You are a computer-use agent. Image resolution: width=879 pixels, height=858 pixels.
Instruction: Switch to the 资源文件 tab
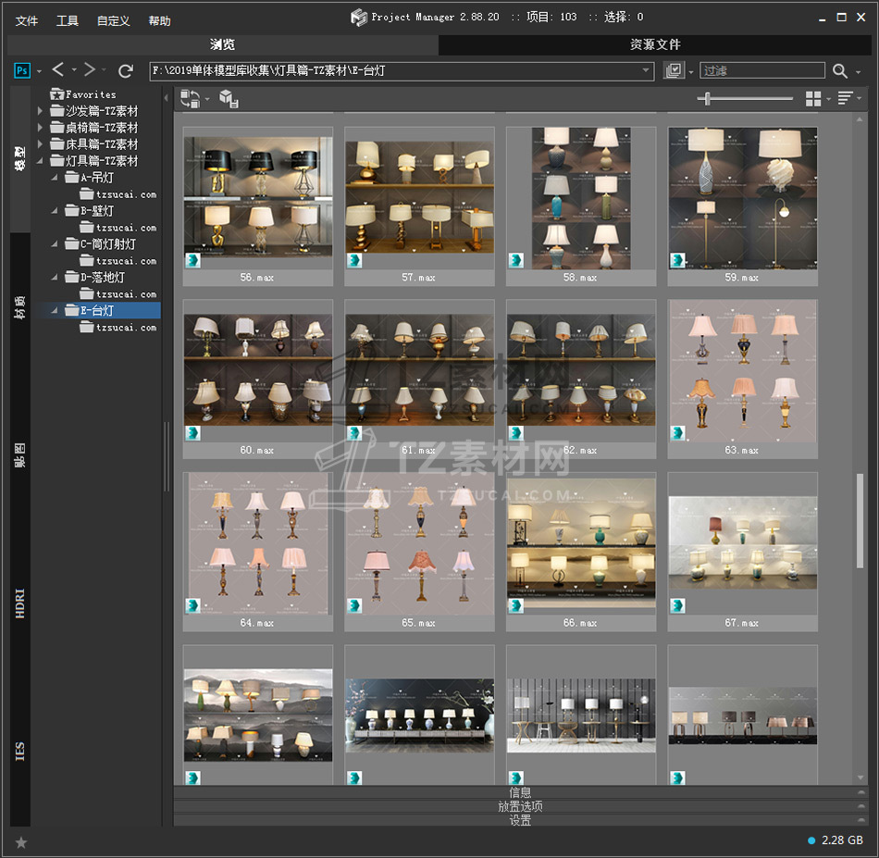(655, 44)
